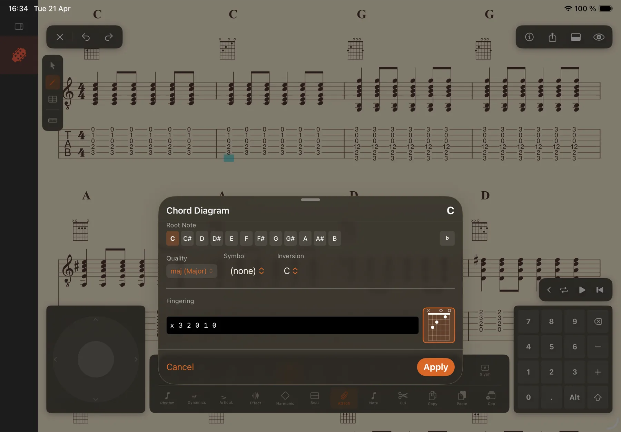Collapse the playback controls with chevron
Image resolution: width=621 pixels, height=432 pixels.
[x=549, y=290]
